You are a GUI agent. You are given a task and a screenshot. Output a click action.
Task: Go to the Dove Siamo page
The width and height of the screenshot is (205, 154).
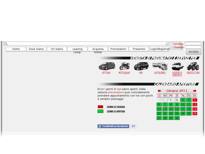36,49
